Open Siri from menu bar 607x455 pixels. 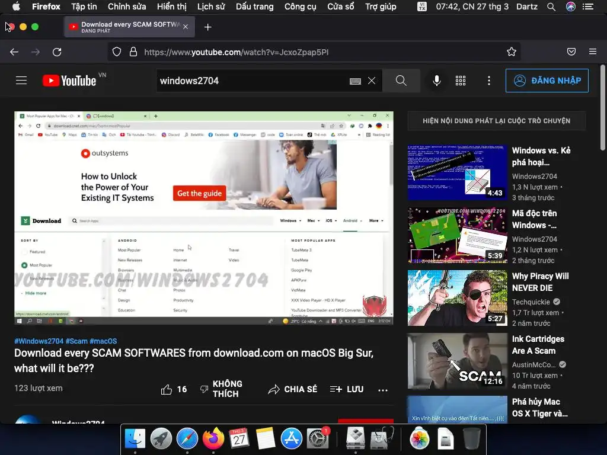click(x=571, y=7)
